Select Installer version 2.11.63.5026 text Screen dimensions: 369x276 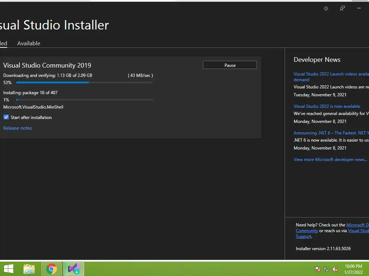[323, 249]
